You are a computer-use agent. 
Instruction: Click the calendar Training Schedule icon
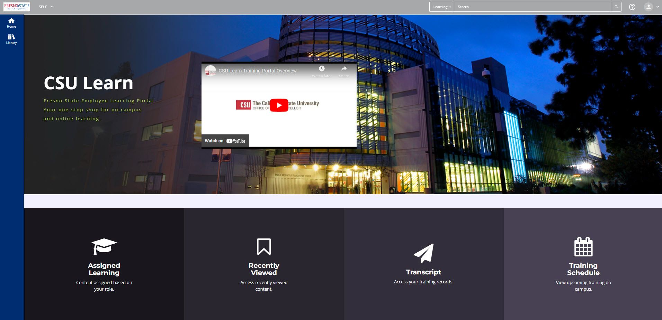tap(583, 247)
